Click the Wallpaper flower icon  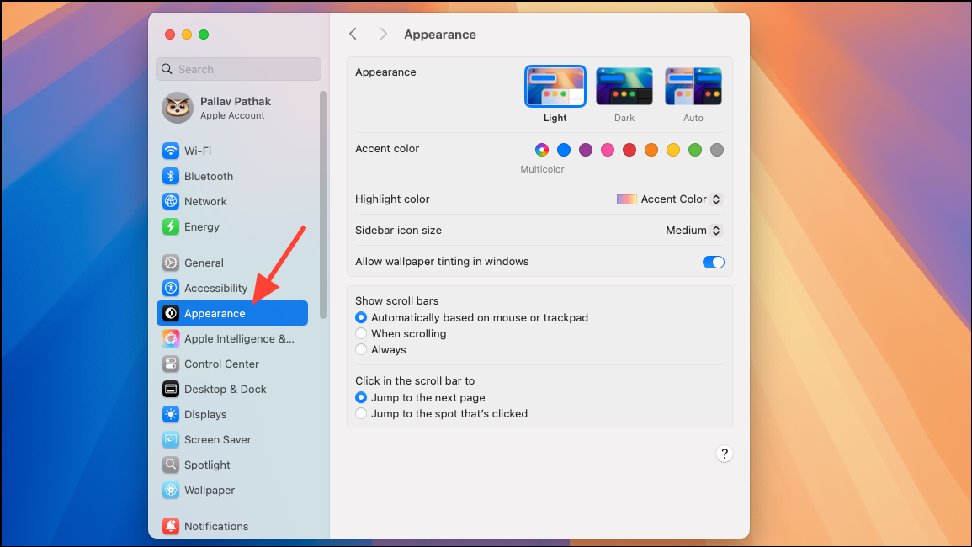(171, 490)
